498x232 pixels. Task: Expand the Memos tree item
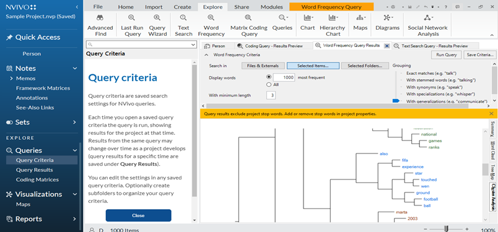12,79
